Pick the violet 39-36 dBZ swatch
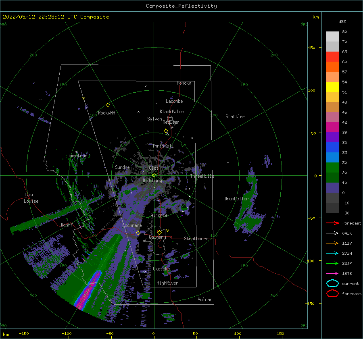 [x=332, y=137]
